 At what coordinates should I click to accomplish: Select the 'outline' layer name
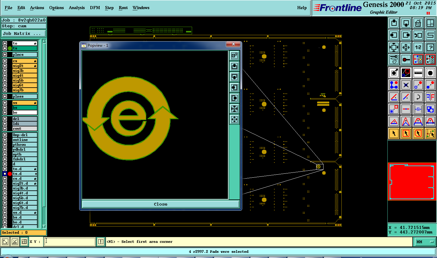(25, 140)
